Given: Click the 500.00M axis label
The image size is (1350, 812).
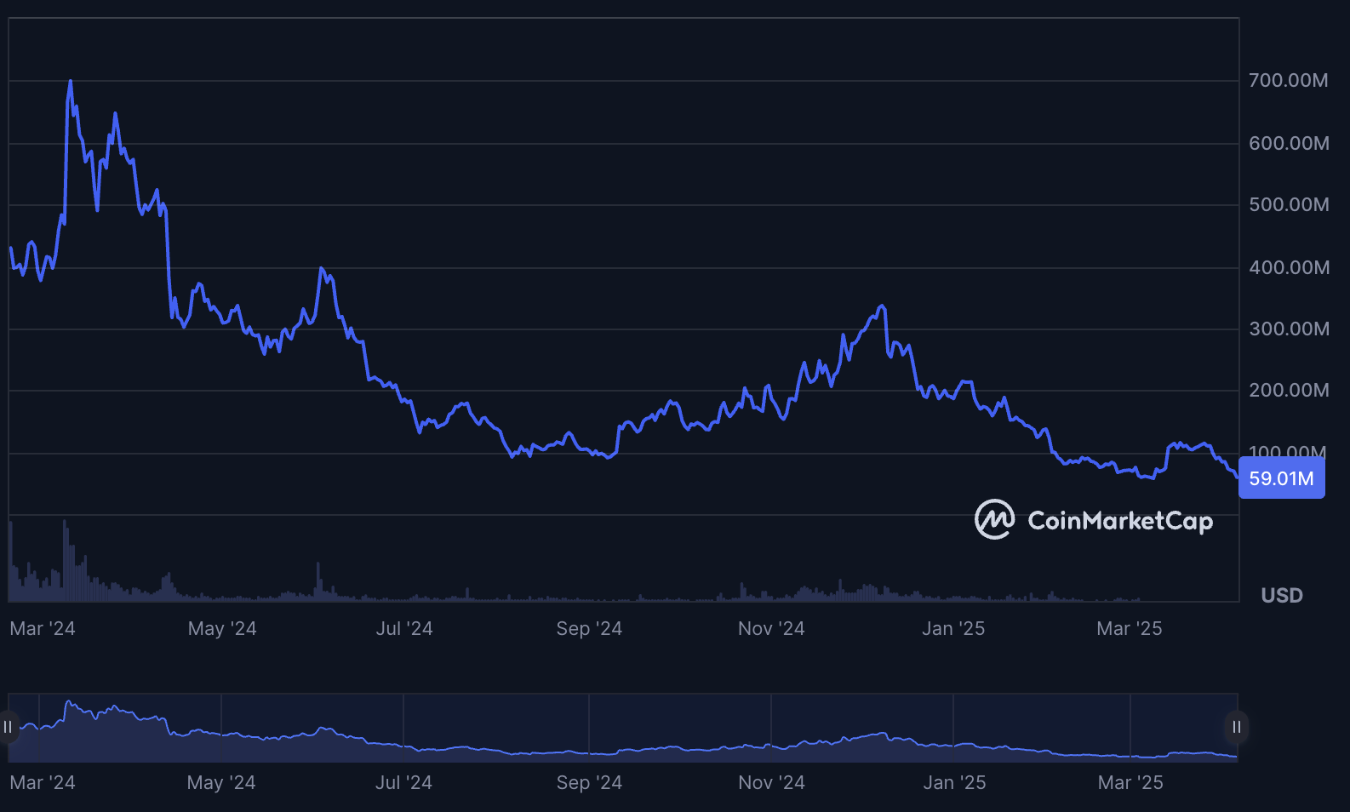Looking at the screenshot, I should point(1289,204).
